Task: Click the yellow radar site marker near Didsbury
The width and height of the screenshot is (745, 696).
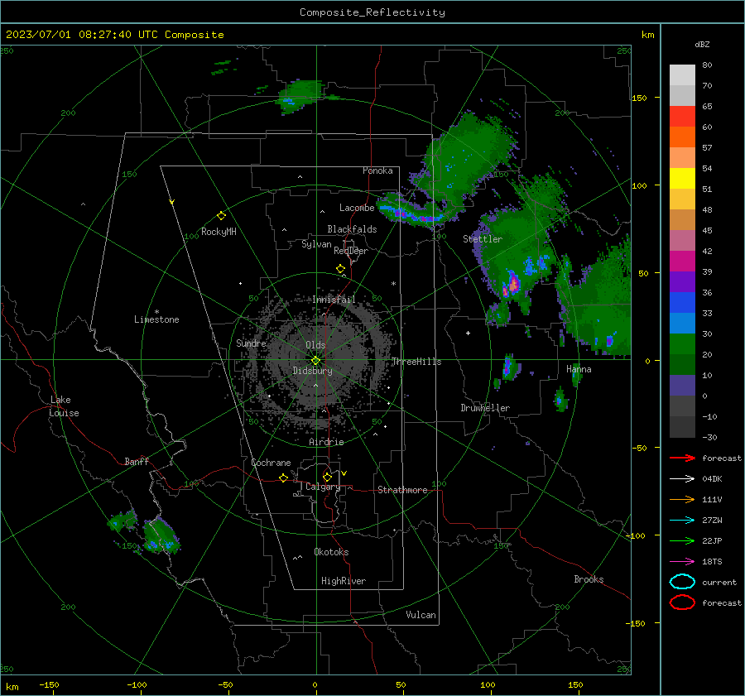Action: (x=315, y=361)
